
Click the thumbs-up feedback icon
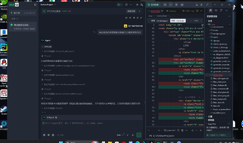[126, 18]
